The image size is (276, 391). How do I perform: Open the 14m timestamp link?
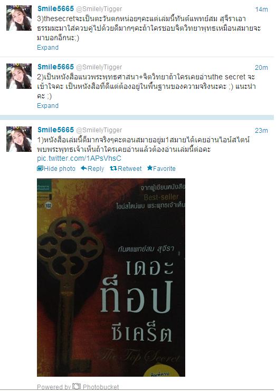click(x=261, y=10)
